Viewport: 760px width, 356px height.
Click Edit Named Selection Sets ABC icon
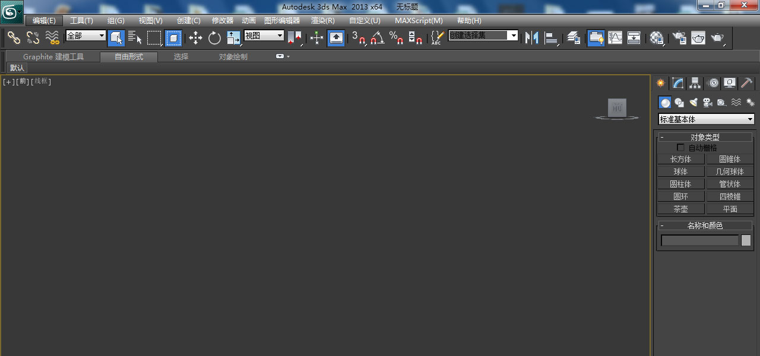pos(437,38)
